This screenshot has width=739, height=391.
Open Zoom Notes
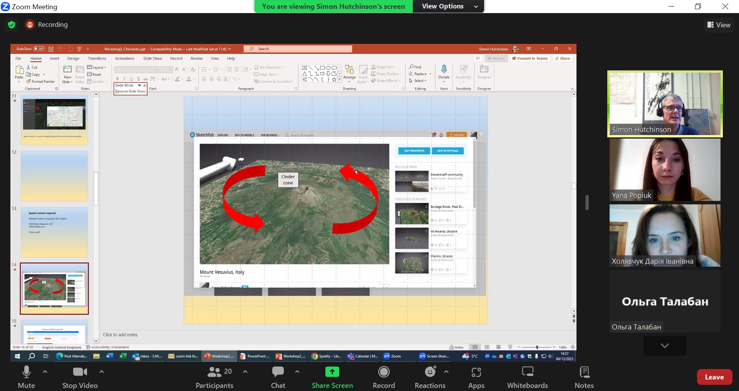584,377
